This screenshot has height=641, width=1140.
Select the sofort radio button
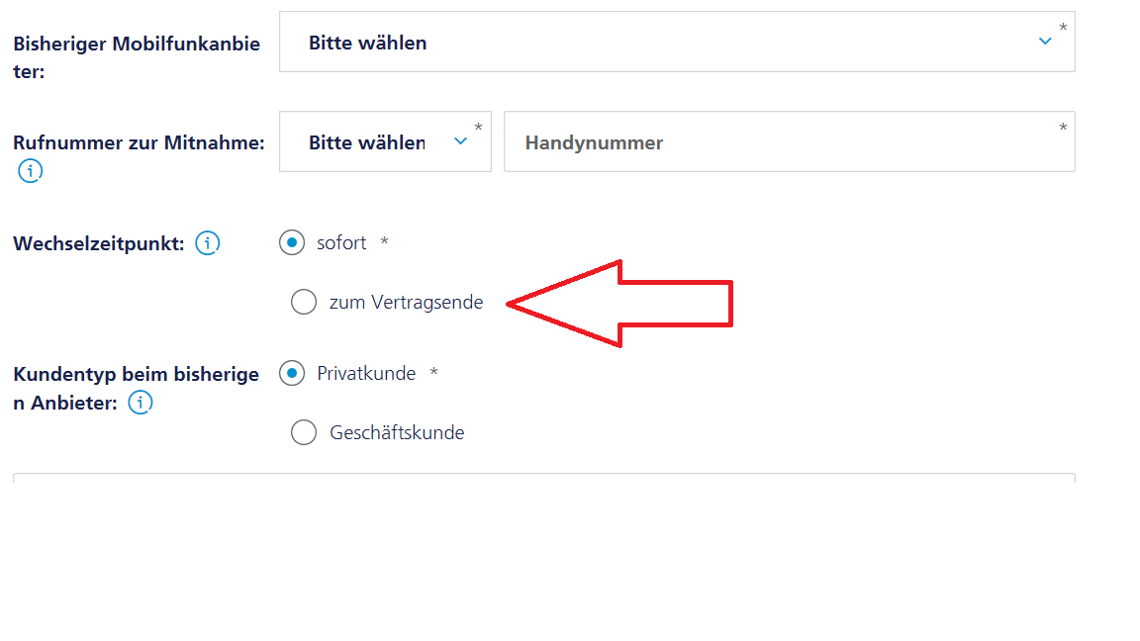pos(292,242)
